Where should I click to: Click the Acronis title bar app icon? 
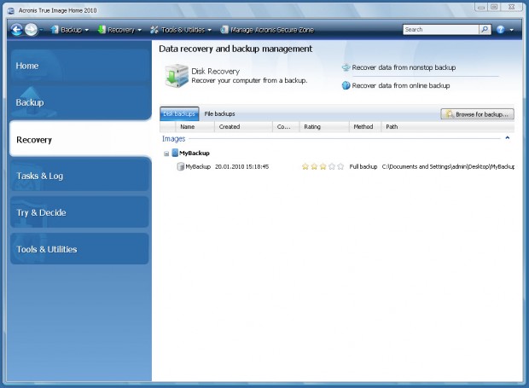pos(11,11)
